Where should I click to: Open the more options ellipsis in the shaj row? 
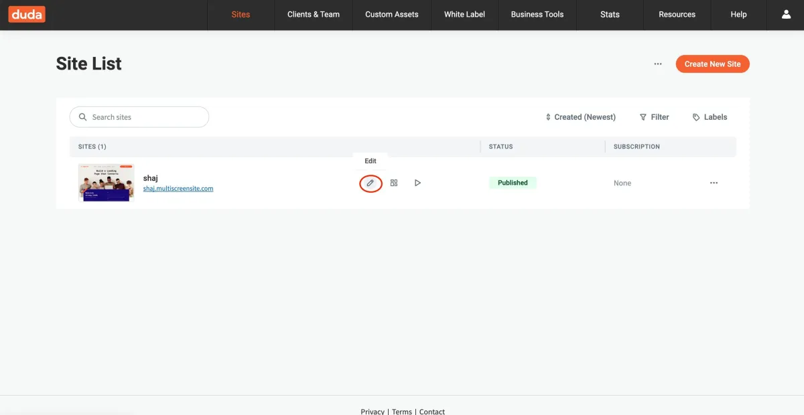[714, 183]
